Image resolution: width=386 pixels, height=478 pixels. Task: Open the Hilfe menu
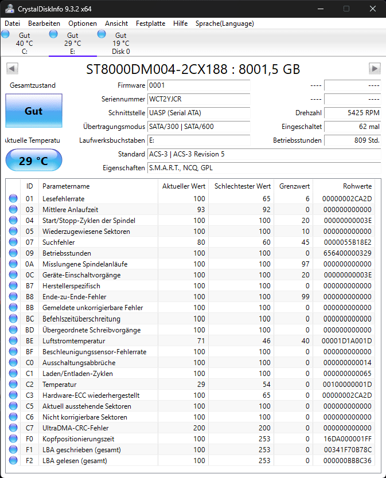[x=180, y=23]
